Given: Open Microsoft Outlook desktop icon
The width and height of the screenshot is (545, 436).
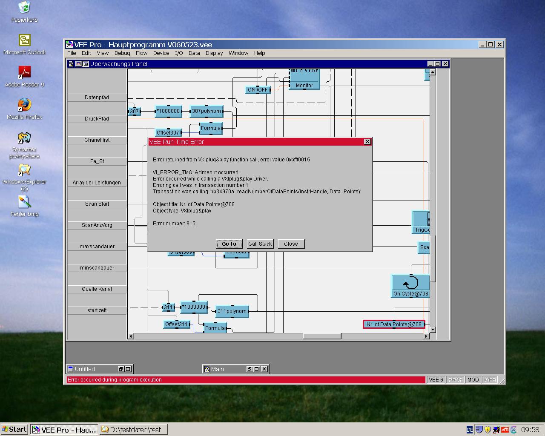Looking at the screenshot, I should click(25, 41).
